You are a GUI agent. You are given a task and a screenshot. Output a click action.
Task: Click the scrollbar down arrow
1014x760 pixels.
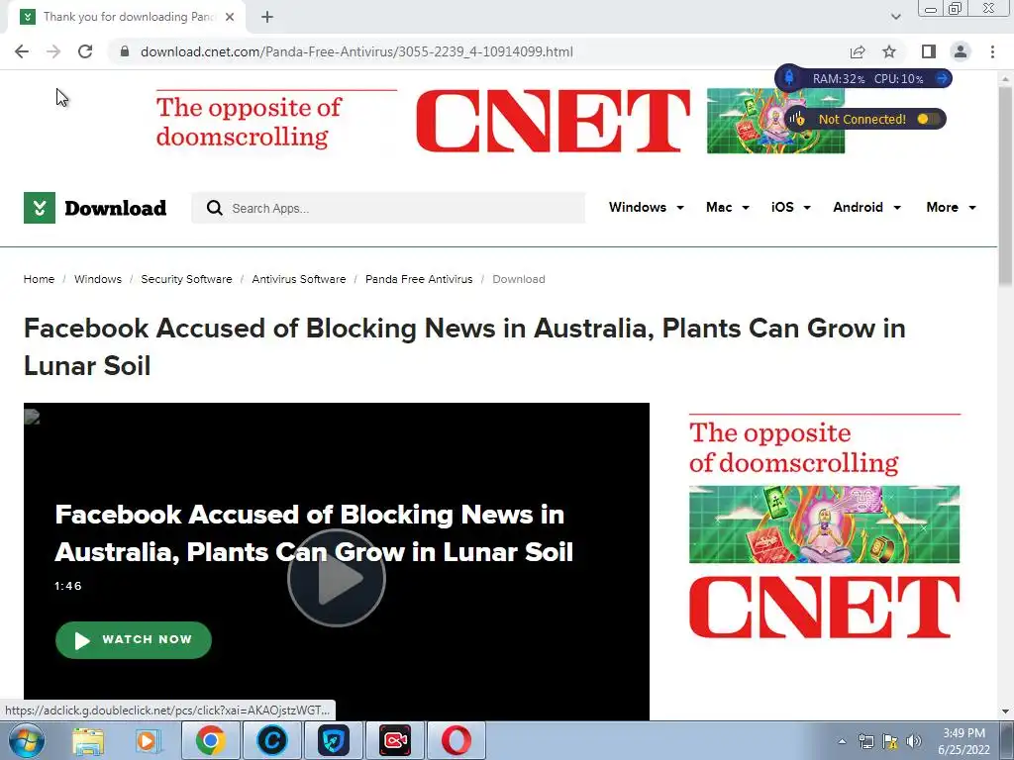pyautogui.click(x=1005, y=712)
